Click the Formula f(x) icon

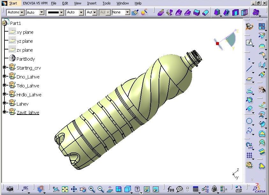pyautogui.click(x=170, y=189)
